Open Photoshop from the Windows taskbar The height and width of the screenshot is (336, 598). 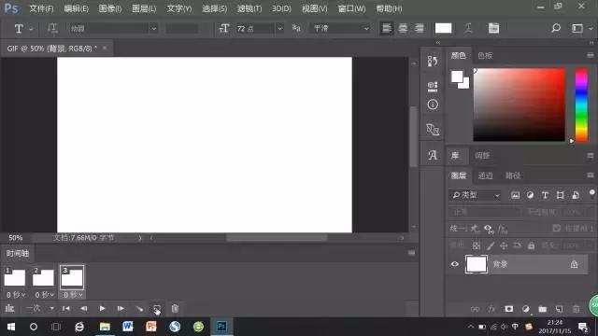[x=221, y=327]
